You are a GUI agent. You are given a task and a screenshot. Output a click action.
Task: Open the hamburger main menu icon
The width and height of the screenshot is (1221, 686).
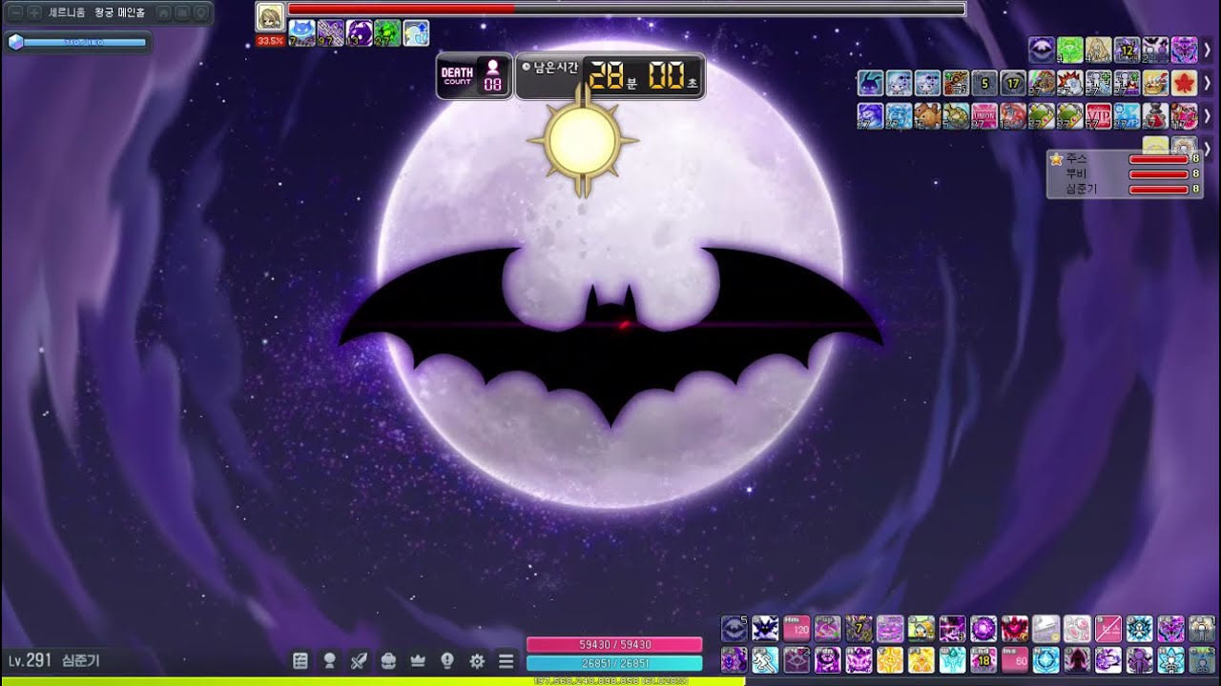(507, 660)
